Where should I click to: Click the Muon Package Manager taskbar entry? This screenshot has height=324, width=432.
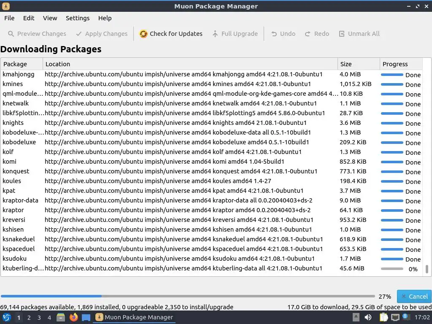coord(134,317)
